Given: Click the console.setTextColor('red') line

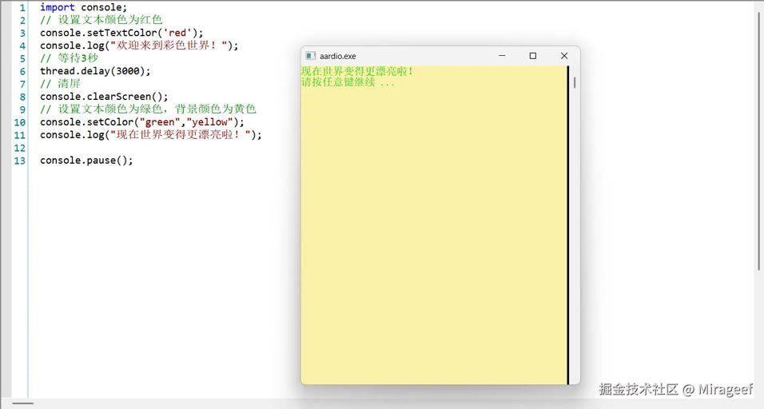Looking at the screenshot, I should point(121,33).
